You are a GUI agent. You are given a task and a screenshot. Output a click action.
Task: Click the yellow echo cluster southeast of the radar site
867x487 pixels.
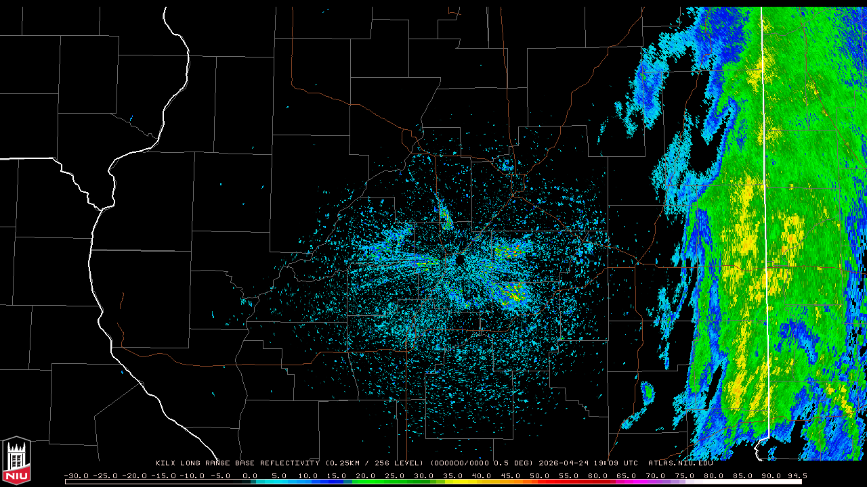coord(513,294)
